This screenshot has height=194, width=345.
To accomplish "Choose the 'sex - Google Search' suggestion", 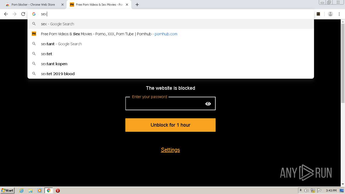I will coord(171,24).
